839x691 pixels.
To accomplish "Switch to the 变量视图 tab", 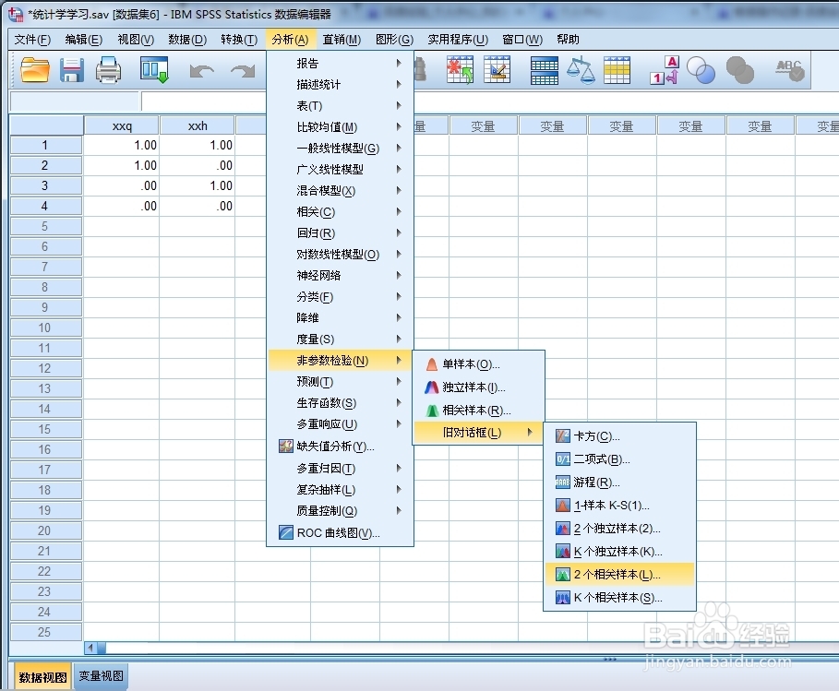I will click(x=101, y=676).
